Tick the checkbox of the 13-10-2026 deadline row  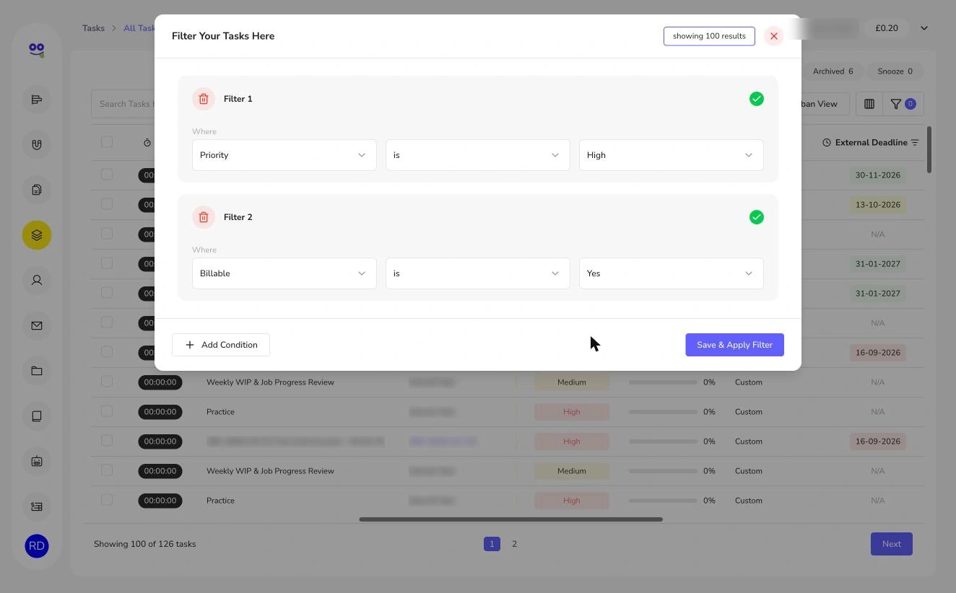coord(107,203)
